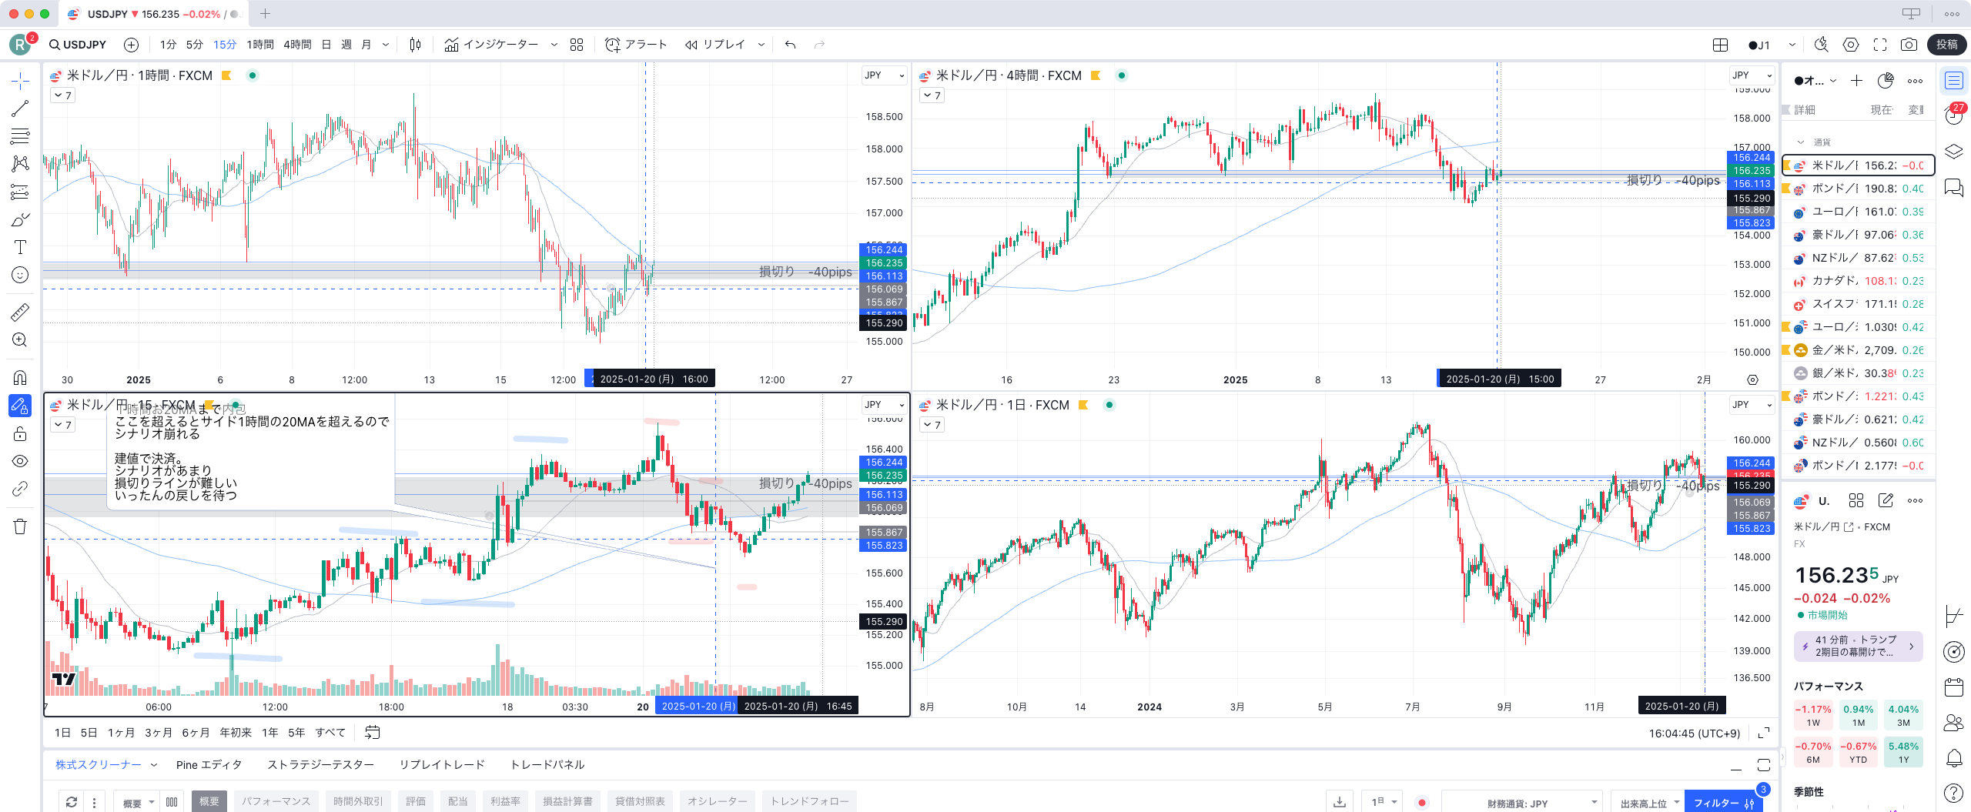The height and width of the screenshot is (812, 1971).
Task: Select the ruler measure tool
Action: (x=20, y=312)
